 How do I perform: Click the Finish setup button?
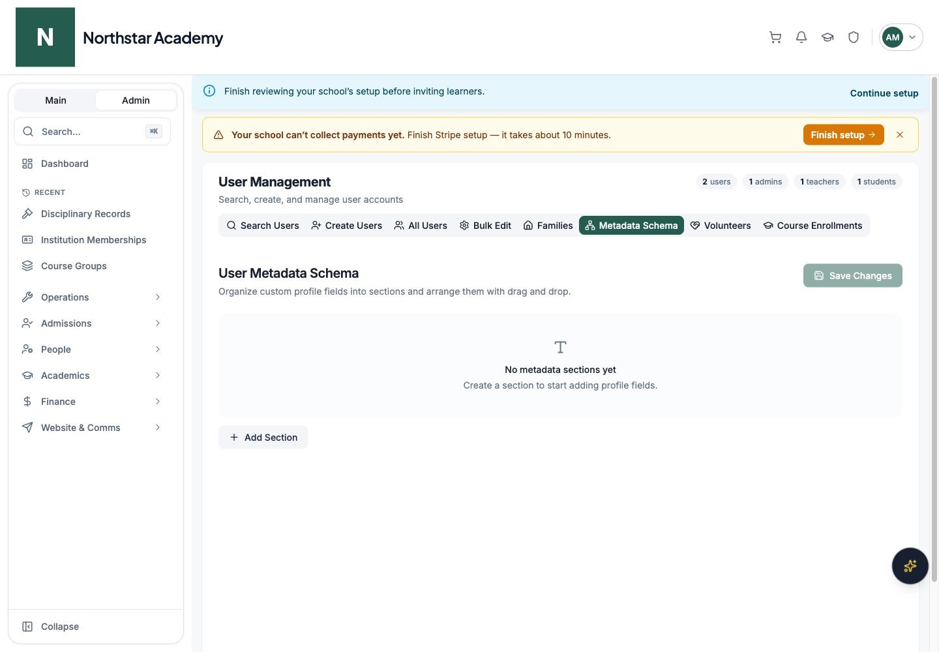843,135
